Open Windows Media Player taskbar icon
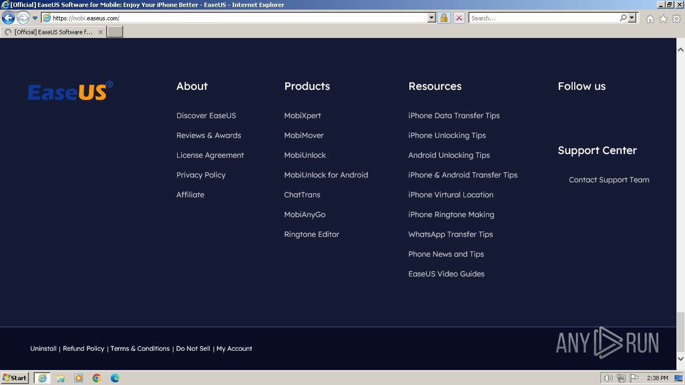 coord(79,378)
